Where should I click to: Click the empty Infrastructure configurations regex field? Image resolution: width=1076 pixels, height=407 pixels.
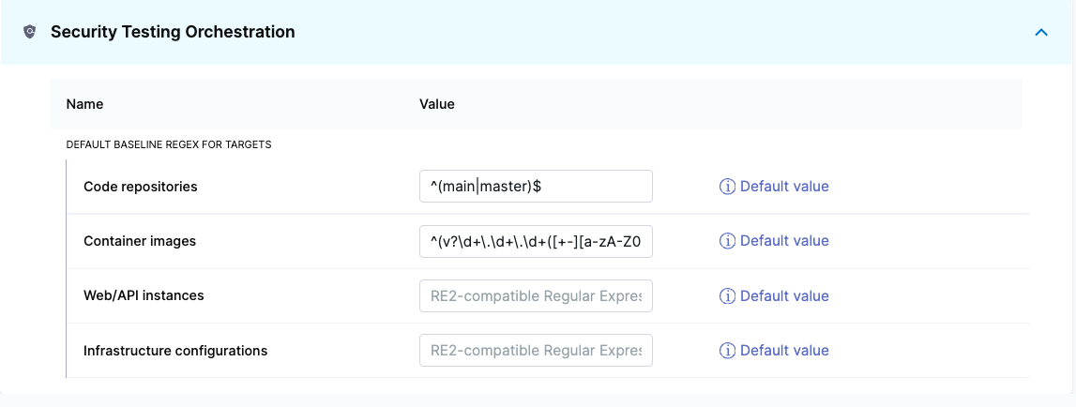535,351
